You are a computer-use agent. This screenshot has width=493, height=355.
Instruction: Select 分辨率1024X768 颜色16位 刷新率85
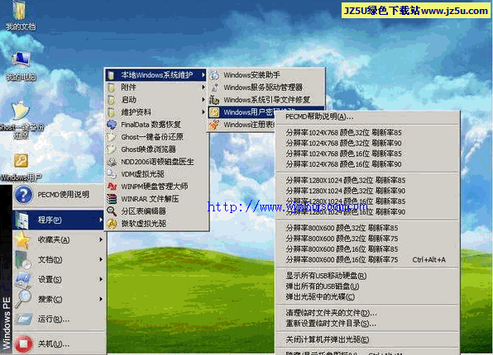point(367,154)
